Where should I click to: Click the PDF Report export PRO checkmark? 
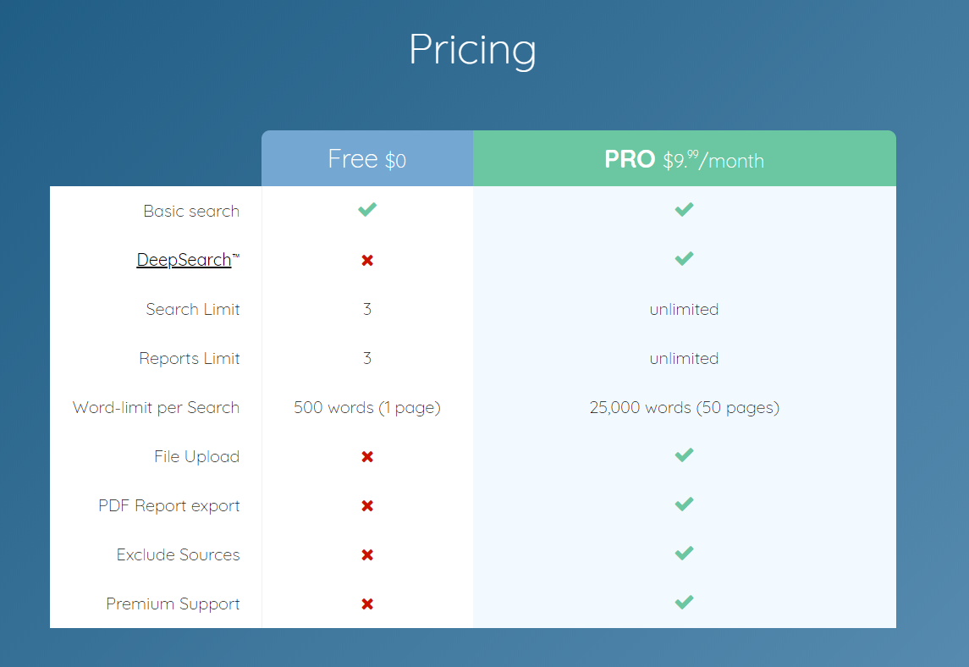click(x=684, y=504)
